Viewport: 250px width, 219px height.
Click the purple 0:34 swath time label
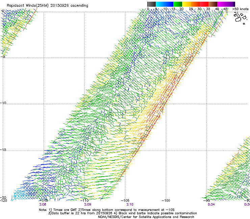coord(211,205)
